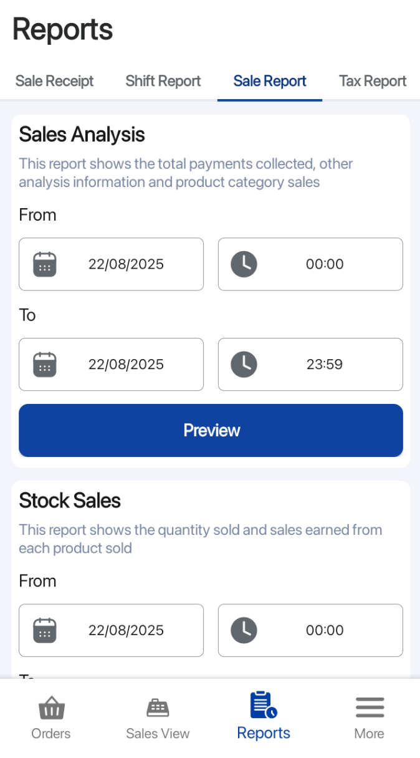This screenshot has width=420, height=758.
Task: Open the 23:59 end time picker
Action: tap(324, 365)
